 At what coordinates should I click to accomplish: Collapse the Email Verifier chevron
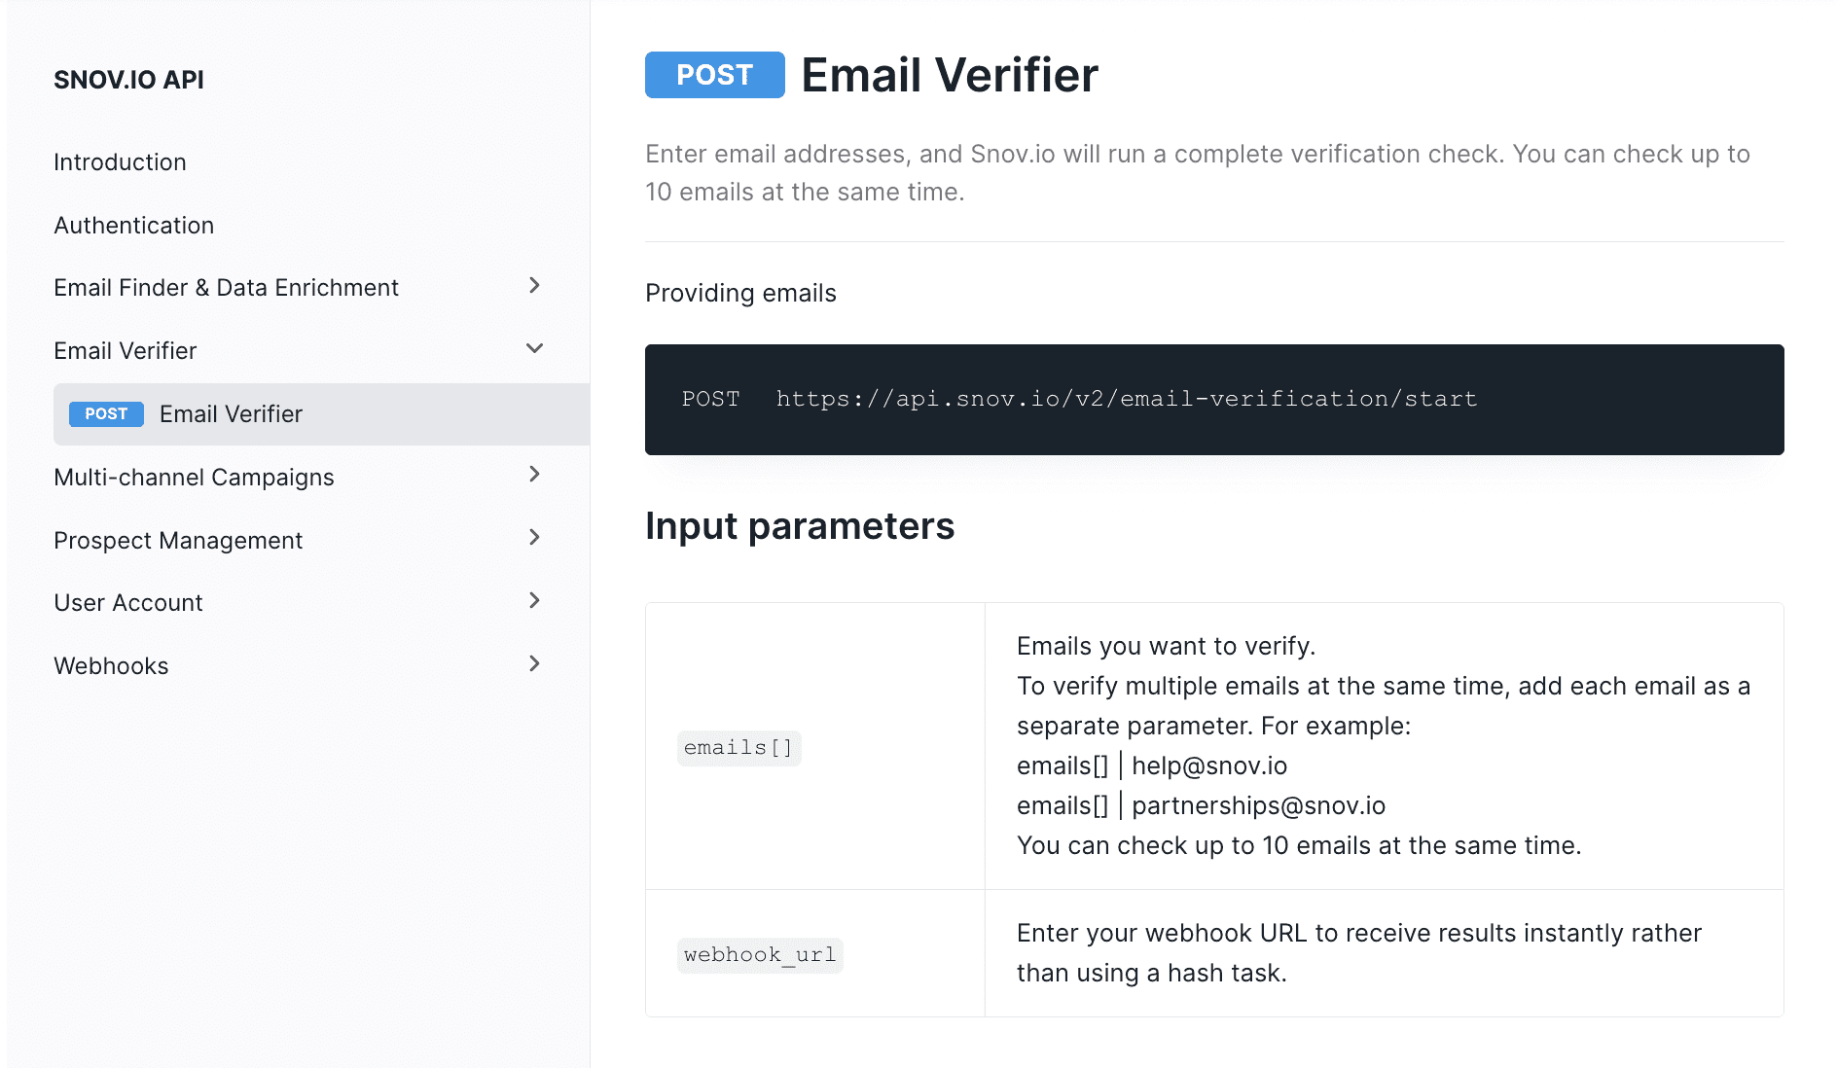tap(534, 349)
